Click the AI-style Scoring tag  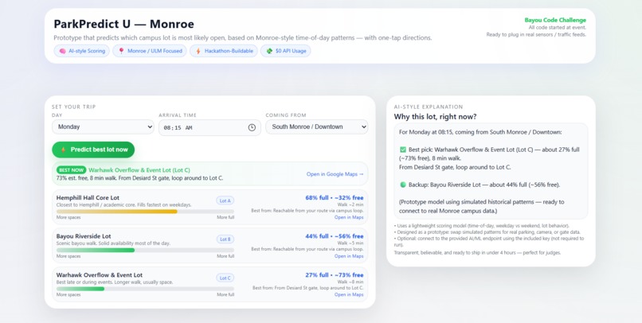click(x=82, y=51)
